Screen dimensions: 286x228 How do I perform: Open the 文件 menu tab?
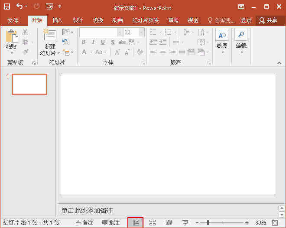click(x=13, y=20)
